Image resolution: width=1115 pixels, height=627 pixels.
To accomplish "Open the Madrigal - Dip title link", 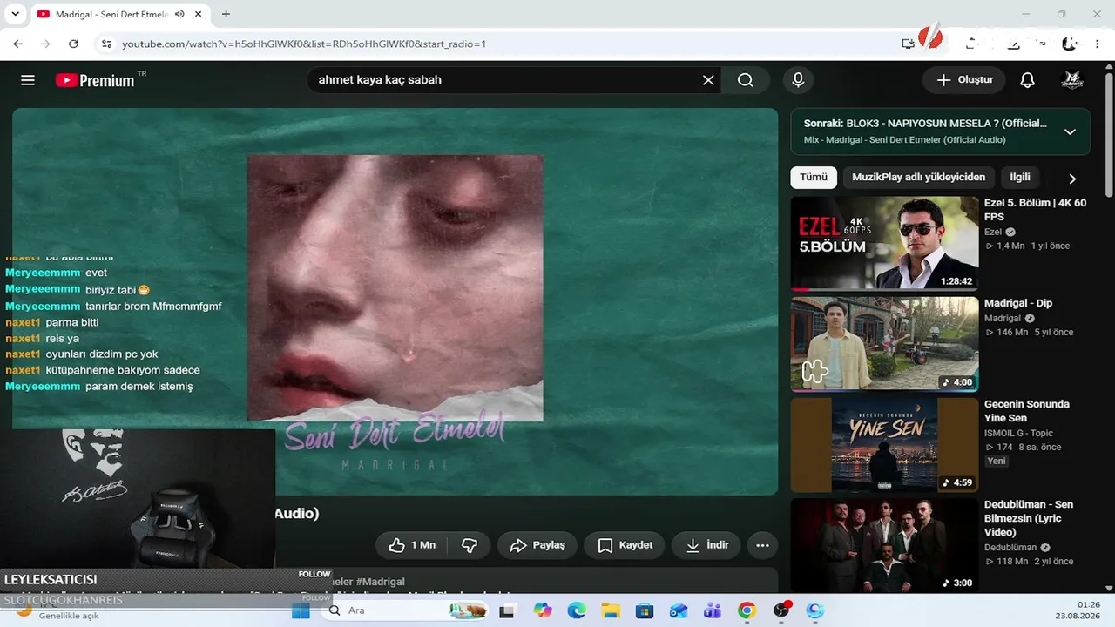I will pyautogui.click(x=1018, y=303).
